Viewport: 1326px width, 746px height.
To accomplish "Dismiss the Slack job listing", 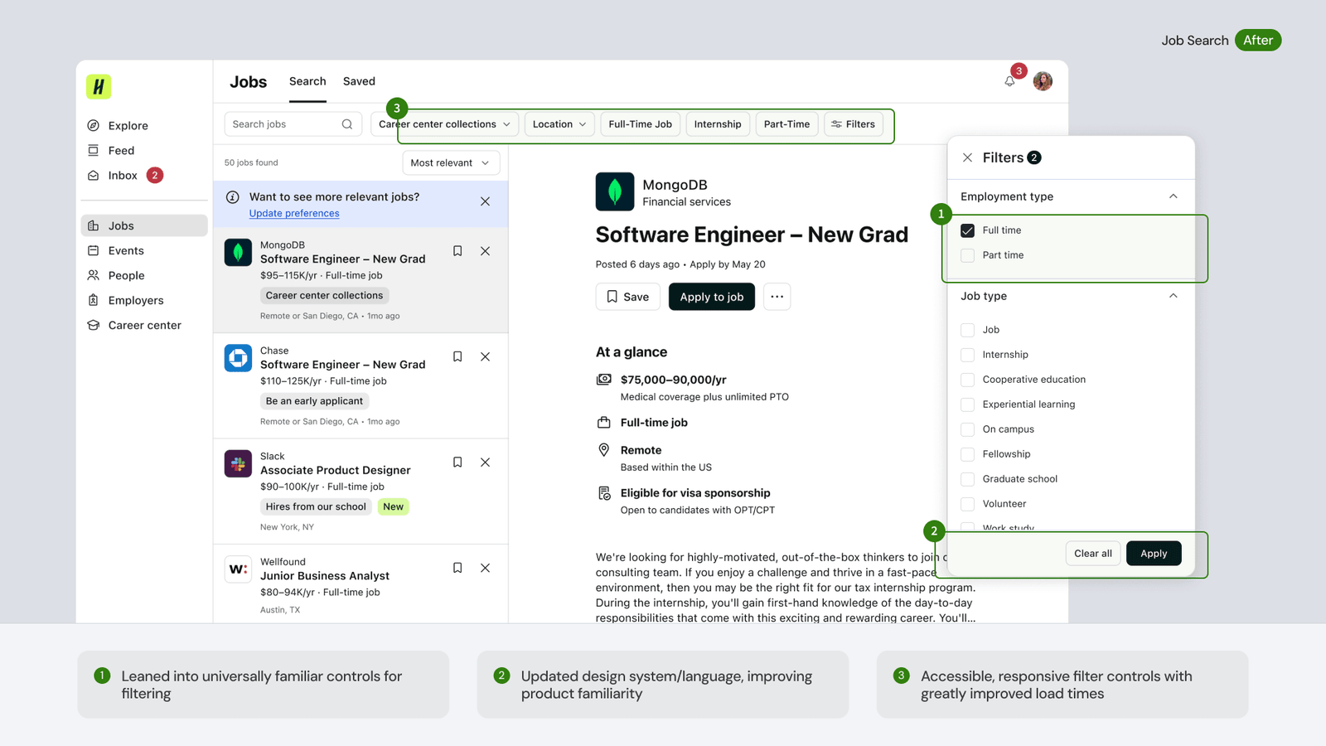I will click(486, 463).
